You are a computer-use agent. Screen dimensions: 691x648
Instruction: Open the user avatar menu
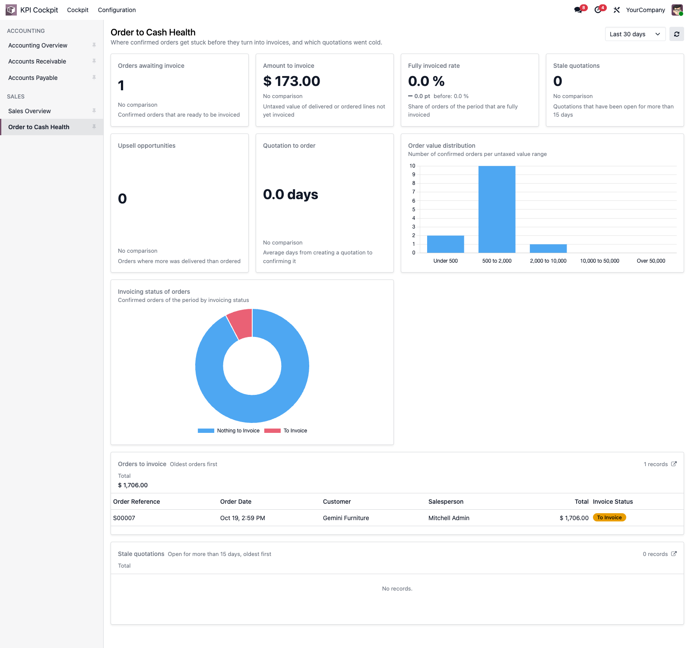click(x=677, y=10)
